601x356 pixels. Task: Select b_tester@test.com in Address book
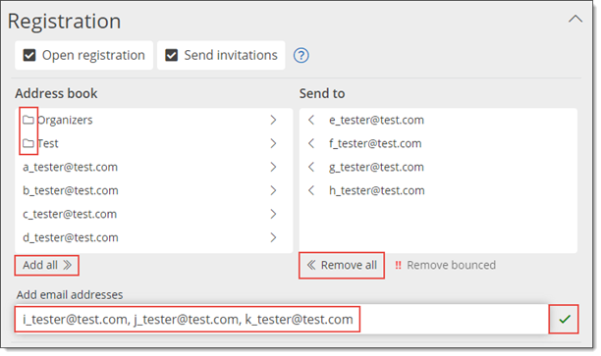click(x=71, y=190)
